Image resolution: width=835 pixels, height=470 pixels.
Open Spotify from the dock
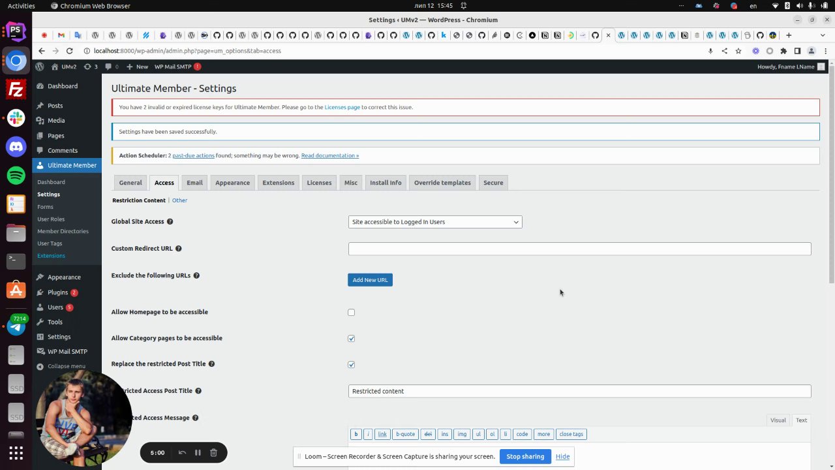tap(16, 175)
